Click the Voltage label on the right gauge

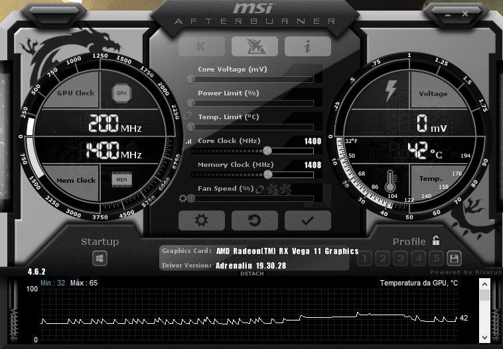tap(433, 93)
